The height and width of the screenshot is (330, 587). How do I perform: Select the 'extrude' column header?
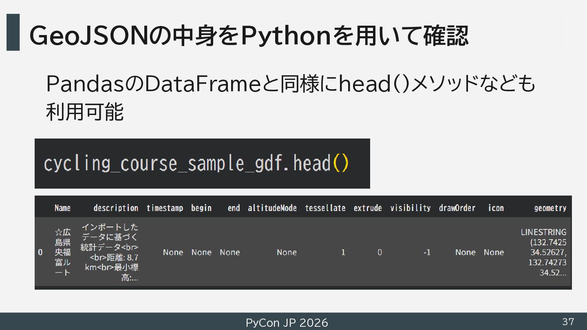[368, 208]
